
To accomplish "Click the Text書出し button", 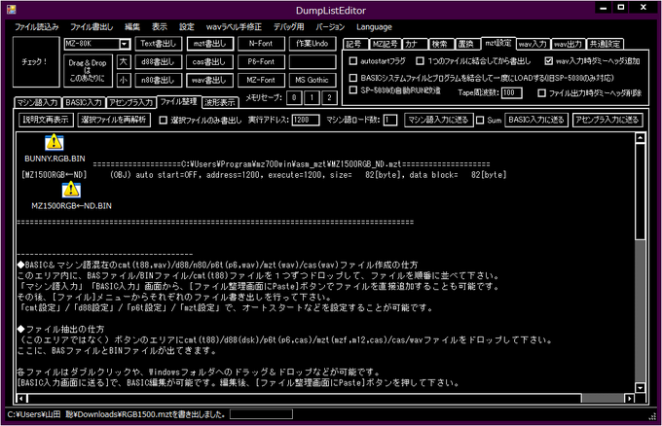I will click(159, 44).
